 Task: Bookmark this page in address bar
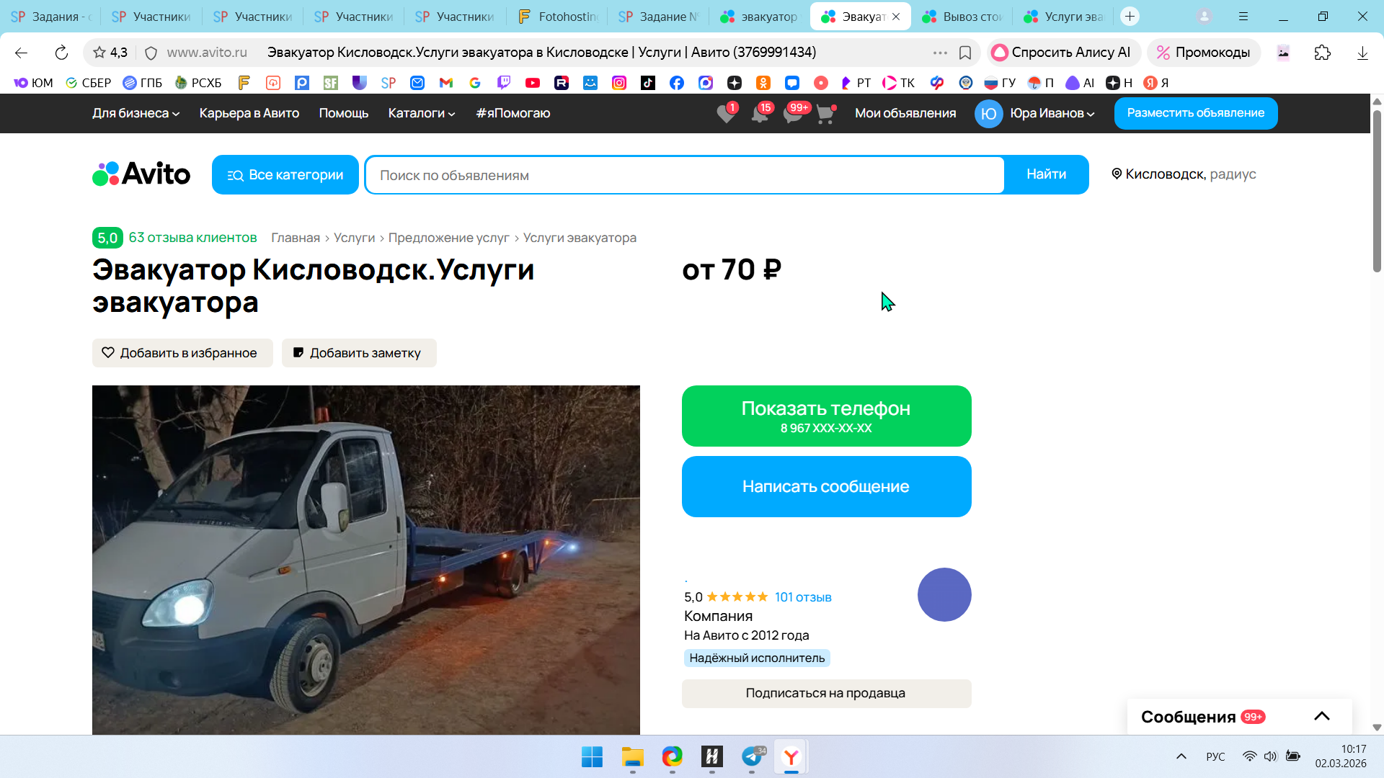965,53
